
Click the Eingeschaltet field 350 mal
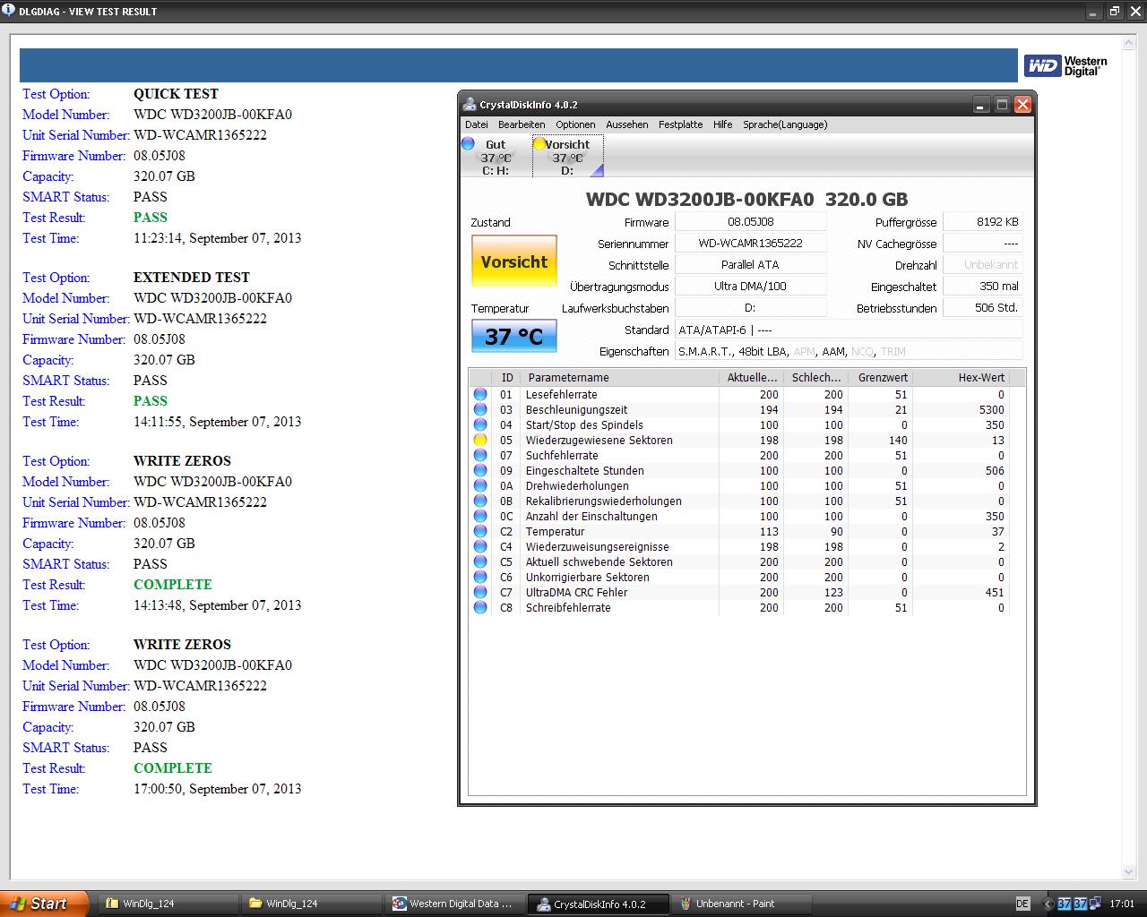(983, 287)
